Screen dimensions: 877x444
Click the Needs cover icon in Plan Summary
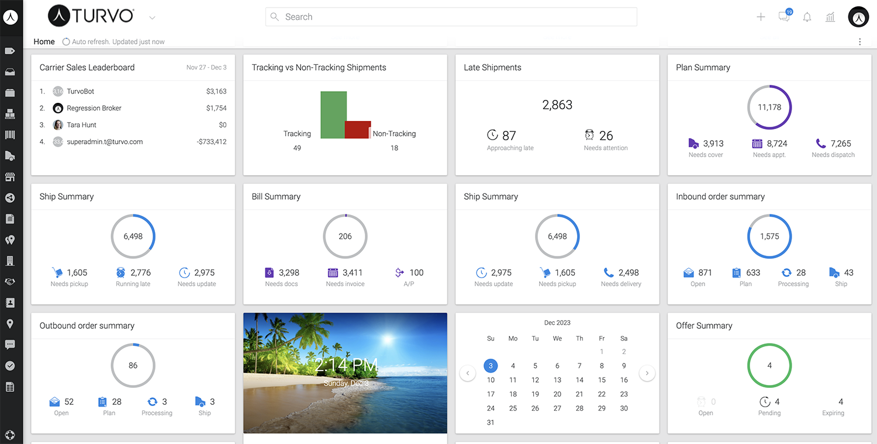(693, 144)
